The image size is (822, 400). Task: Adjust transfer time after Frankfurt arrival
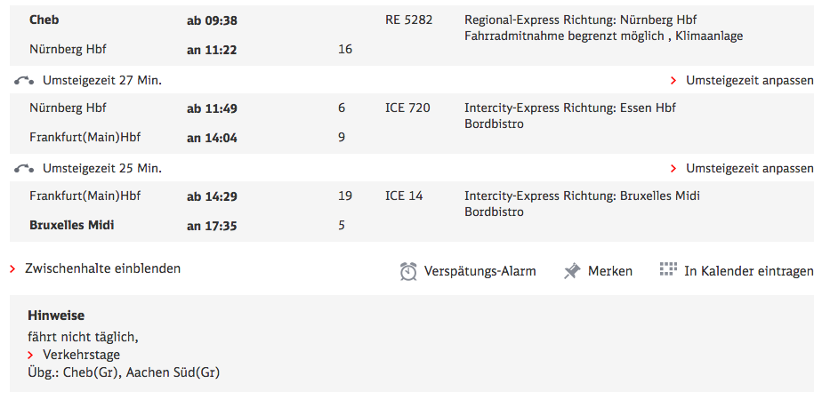point(749,168)
